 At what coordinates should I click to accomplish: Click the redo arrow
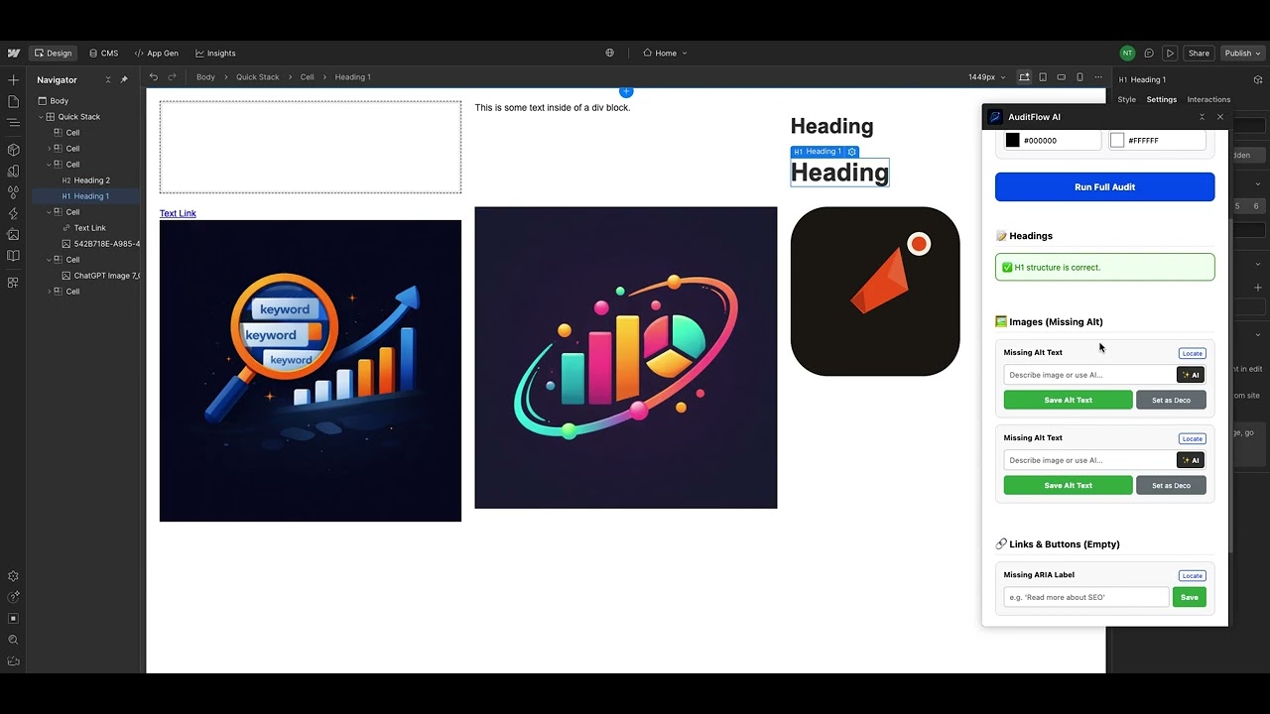(172, 77)
